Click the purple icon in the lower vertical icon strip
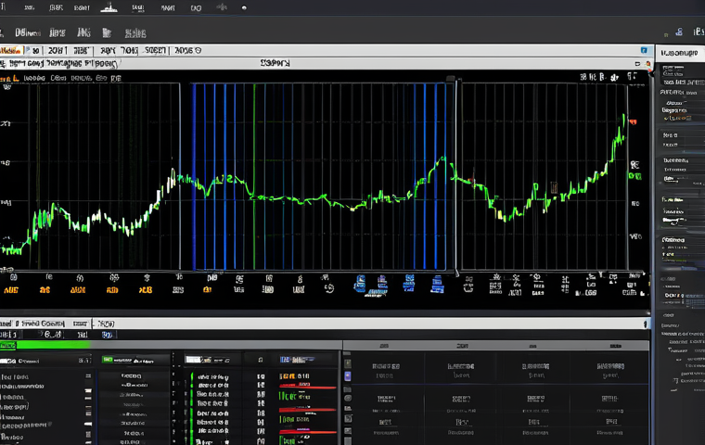Image resolution: width=705 pixels, height=445 pixels. (x=348, y=376)
